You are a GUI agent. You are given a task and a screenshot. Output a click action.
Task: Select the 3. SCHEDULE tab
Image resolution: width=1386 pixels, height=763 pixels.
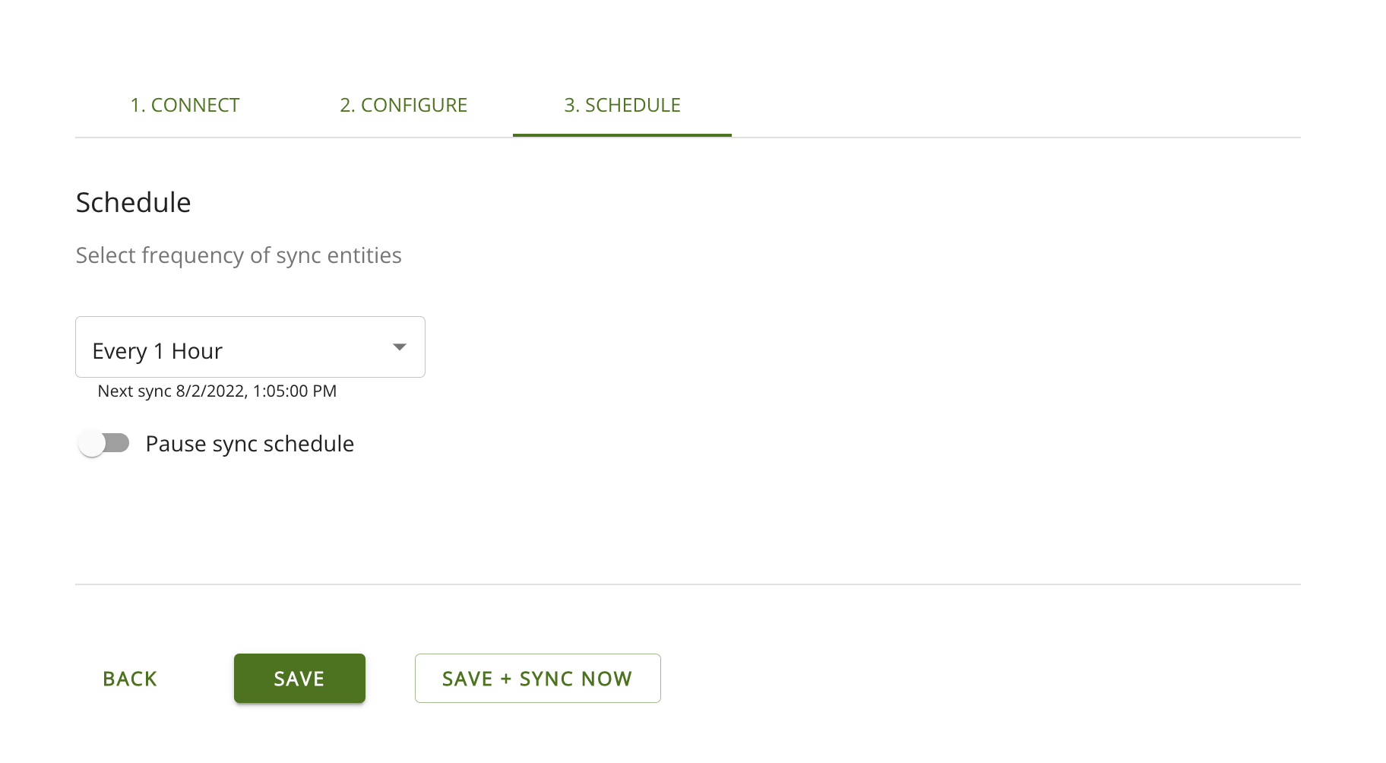pyautogui.click(x=622, y=105)
